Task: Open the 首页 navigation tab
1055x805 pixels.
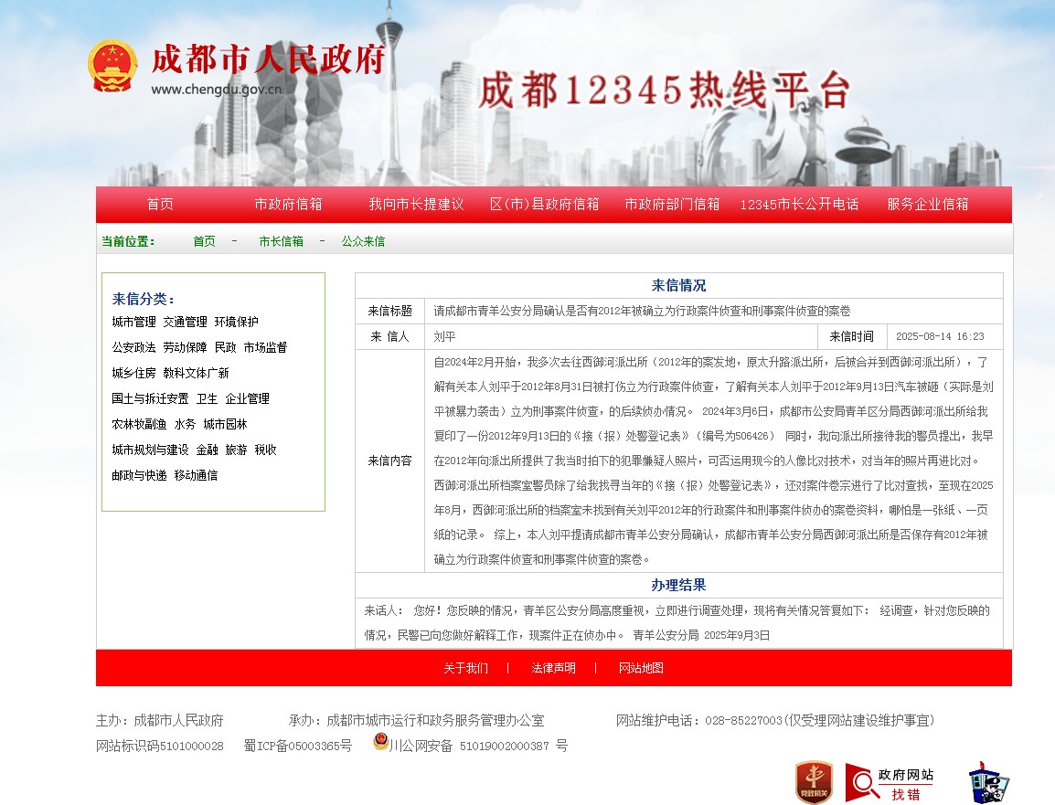Action: click(160, 205)
